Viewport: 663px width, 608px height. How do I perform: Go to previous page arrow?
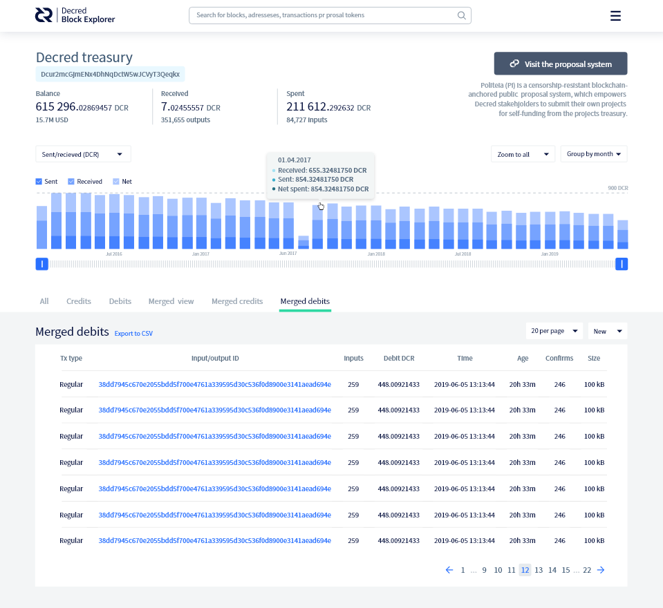click(449, 570)
